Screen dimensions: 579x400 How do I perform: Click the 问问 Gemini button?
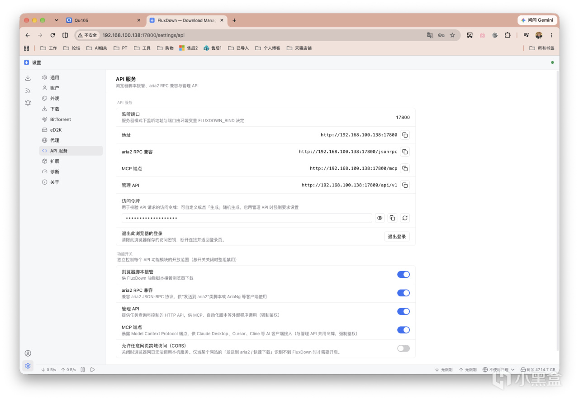[x=537, y=20]
